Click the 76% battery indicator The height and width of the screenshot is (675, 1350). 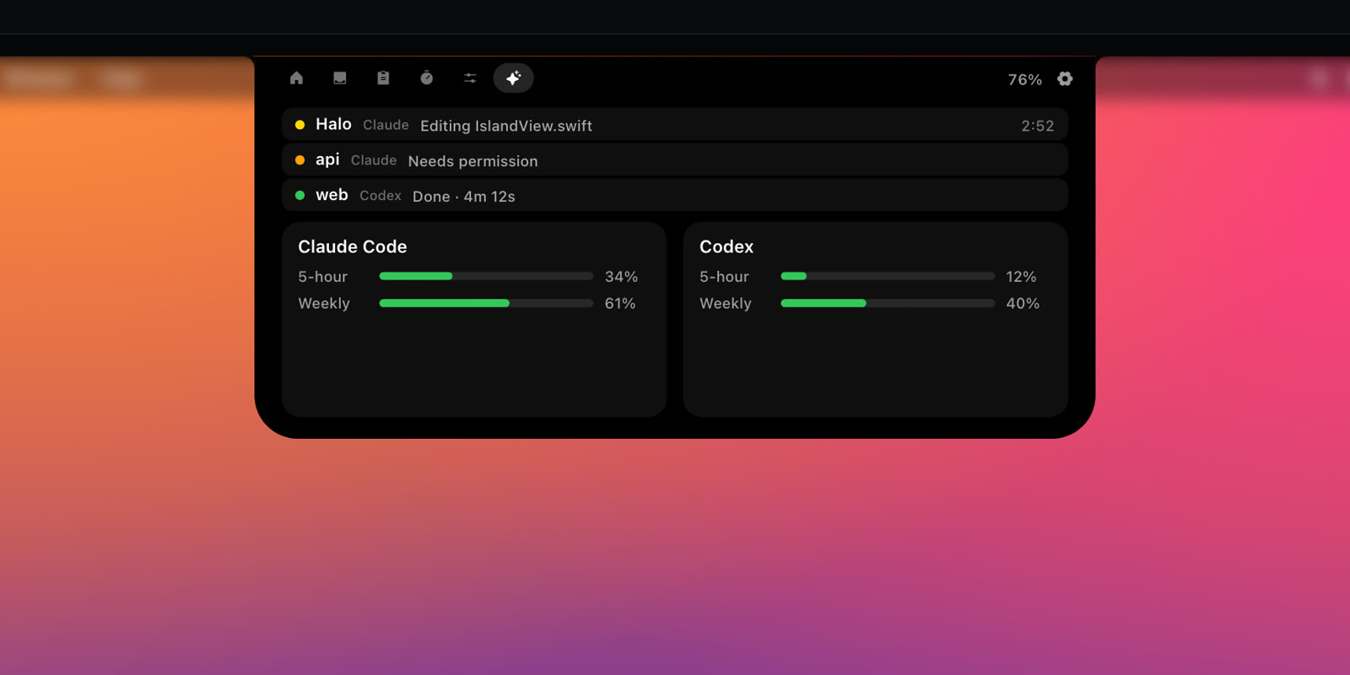[x=1025, y=79]
